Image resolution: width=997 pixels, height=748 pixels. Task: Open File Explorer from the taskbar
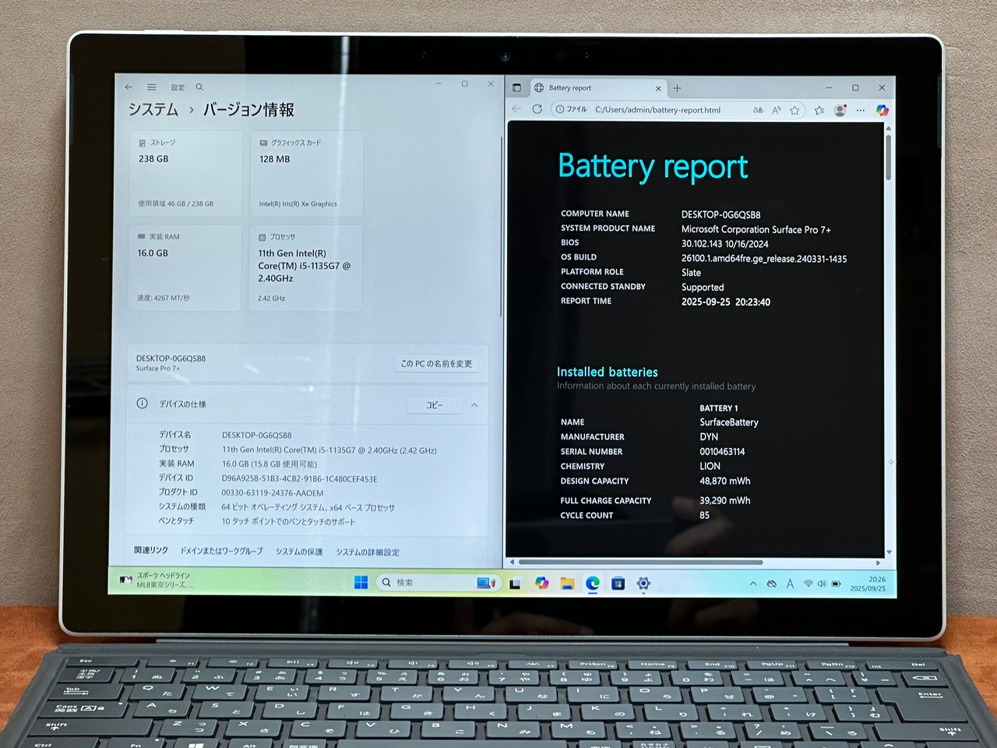[x=567, y=583]
